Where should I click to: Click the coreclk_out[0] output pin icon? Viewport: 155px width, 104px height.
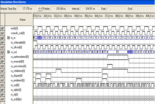pos(2,33)
